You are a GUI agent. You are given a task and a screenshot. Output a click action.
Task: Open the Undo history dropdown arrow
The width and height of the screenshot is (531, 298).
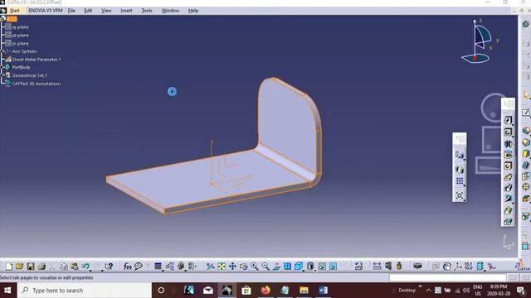pos(90,270)
